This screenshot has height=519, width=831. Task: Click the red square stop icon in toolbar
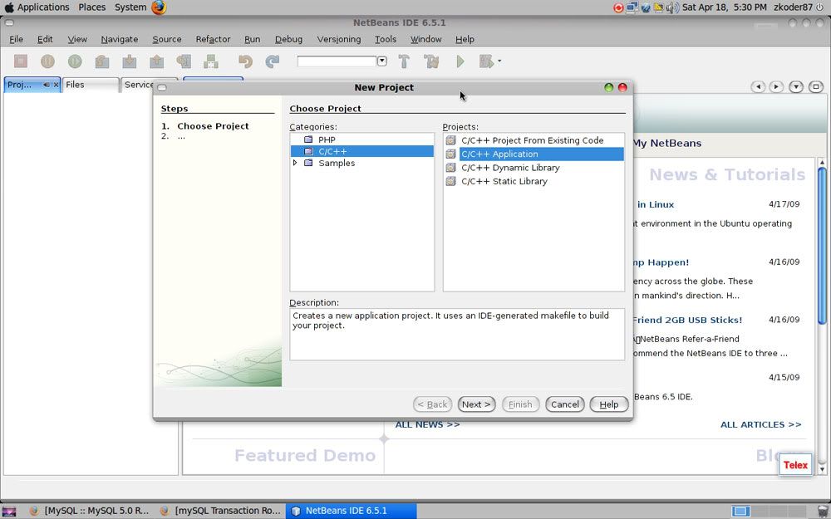21,61
